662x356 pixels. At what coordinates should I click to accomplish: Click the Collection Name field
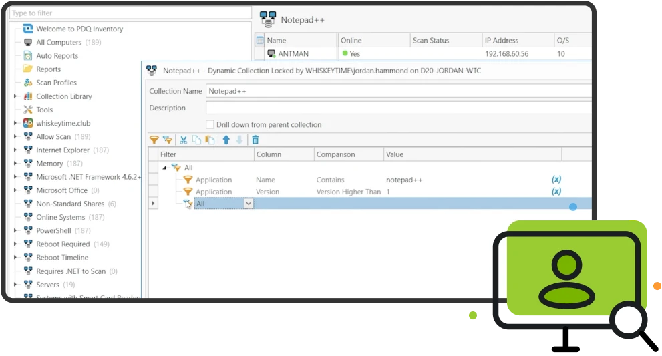(399, 91)
